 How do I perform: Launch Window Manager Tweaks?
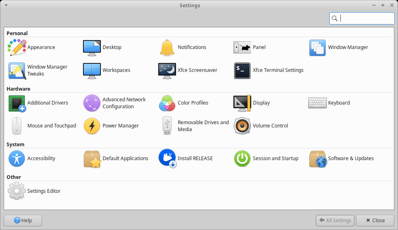point(17,70)
